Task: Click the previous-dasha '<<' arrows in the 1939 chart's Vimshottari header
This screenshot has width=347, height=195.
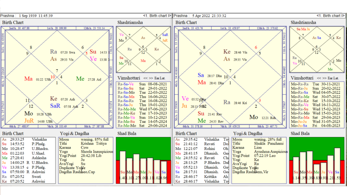Action: coord(145,78)
